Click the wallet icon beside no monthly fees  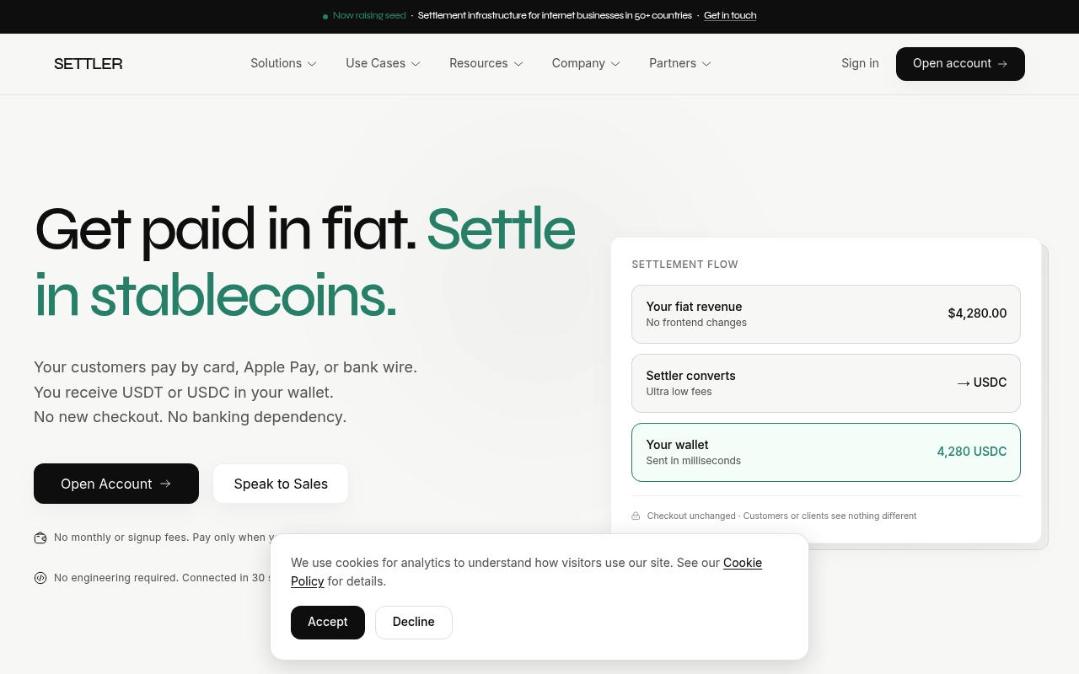[x=40, y=538]
